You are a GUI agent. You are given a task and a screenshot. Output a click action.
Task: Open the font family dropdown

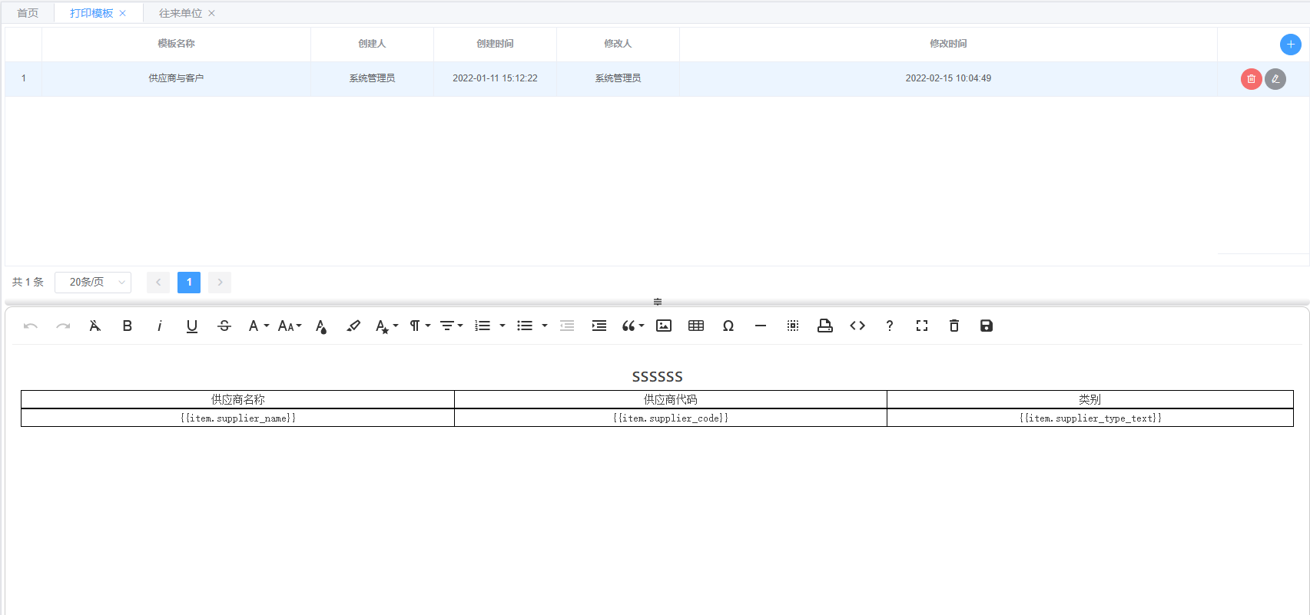click(x=258, y=326)
